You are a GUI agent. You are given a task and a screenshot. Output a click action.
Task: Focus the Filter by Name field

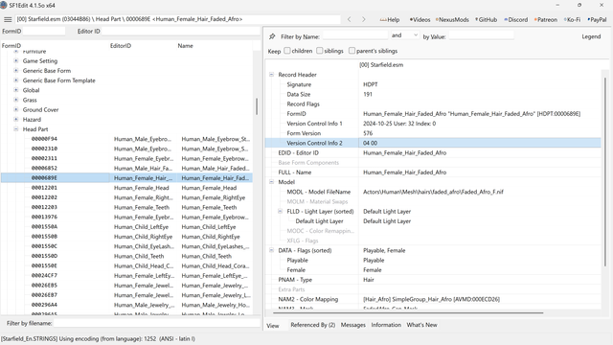[x=355, y=35]
